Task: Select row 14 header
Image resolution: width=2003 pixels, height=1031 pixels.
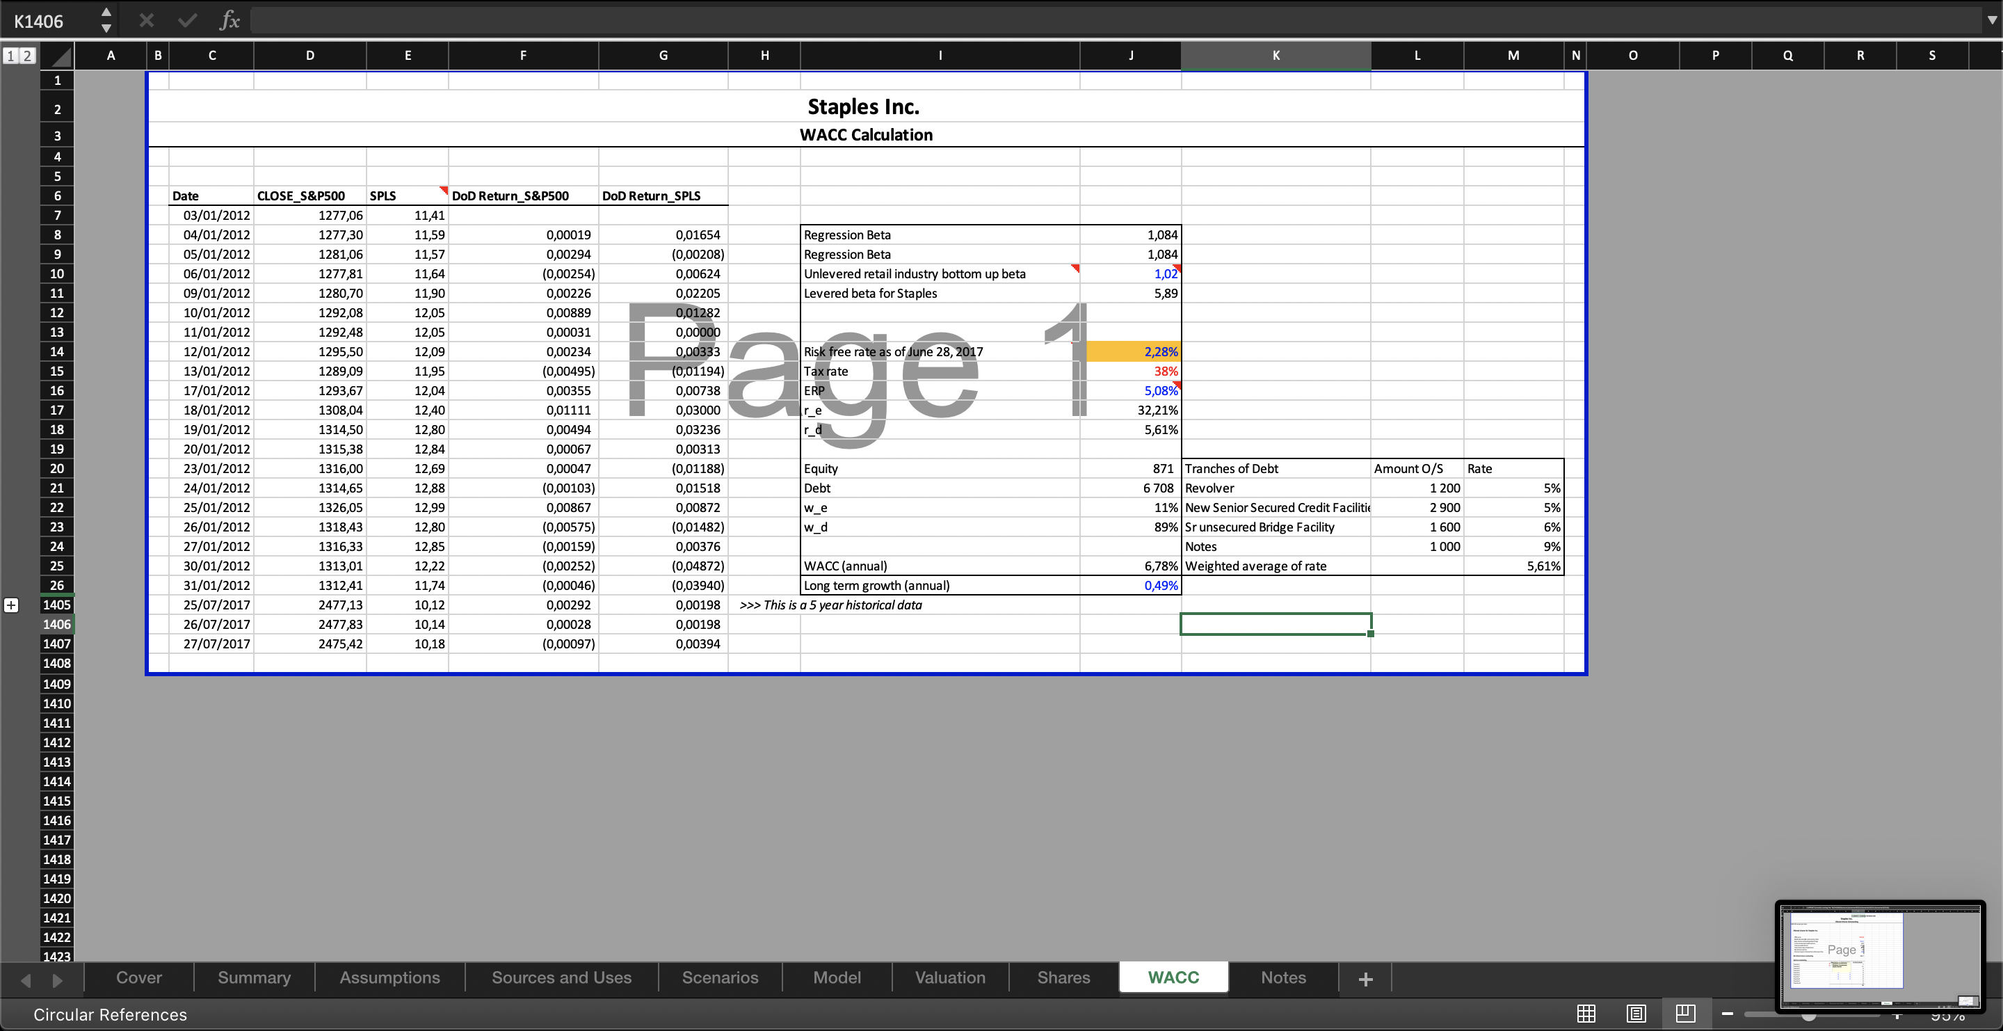Action: click(x=57, y=351)
